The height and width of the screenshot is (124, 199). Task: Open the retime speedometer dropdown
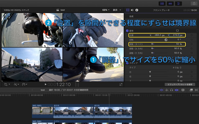point(25,84)
